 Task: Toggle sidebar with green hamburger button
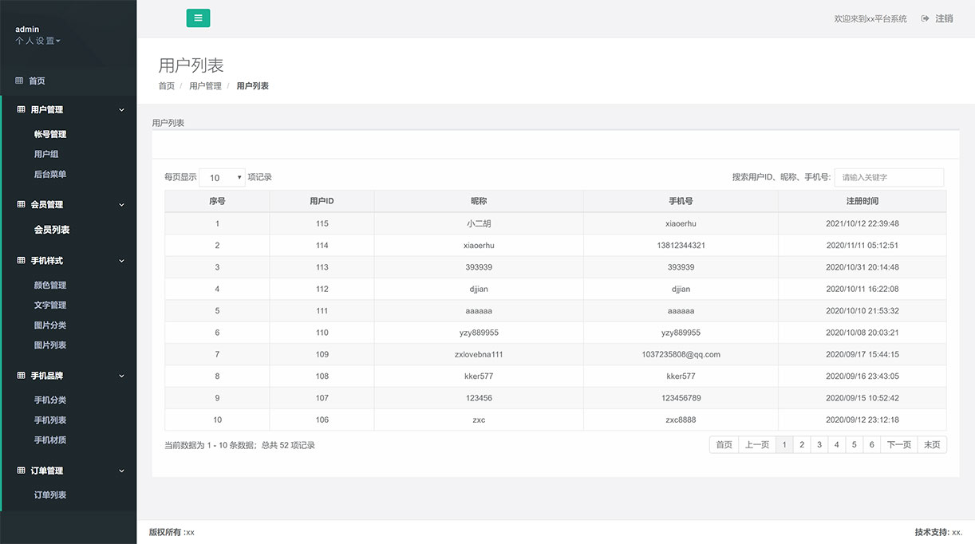[198, 18]
